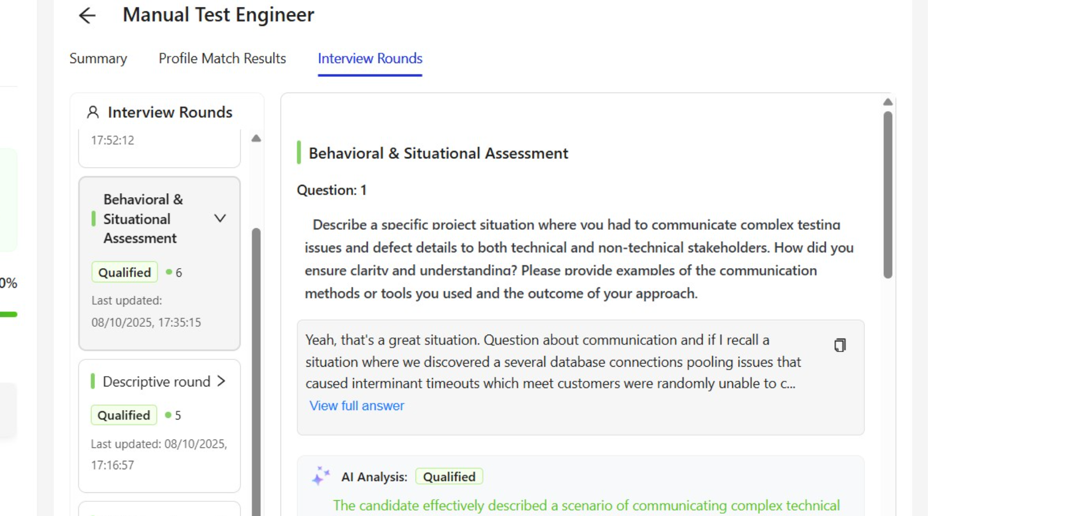This screenshot has width=1074, height=516.
Task: Select the round card showing 17:52:12
Action: click(159, 146)
